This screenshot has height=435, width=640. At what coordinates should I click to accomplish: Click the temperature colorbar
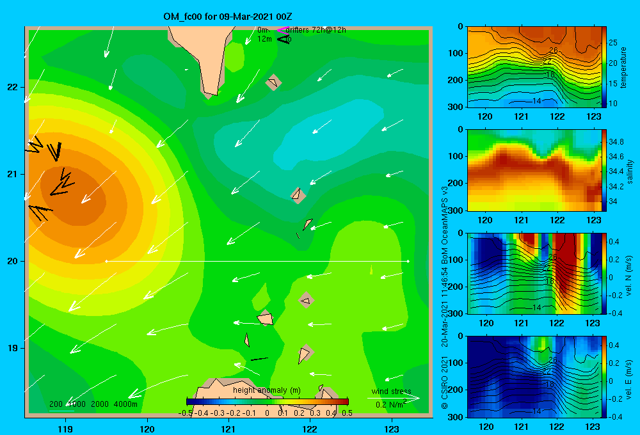point(604,67)
